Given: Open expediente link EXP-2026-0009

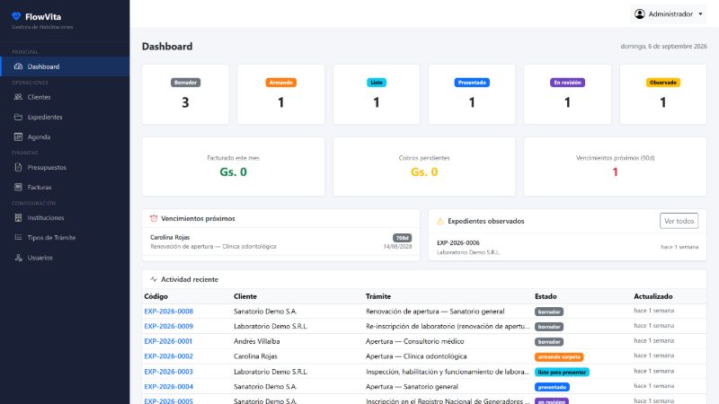Looking at the screenshot, I should click(168, 326).
